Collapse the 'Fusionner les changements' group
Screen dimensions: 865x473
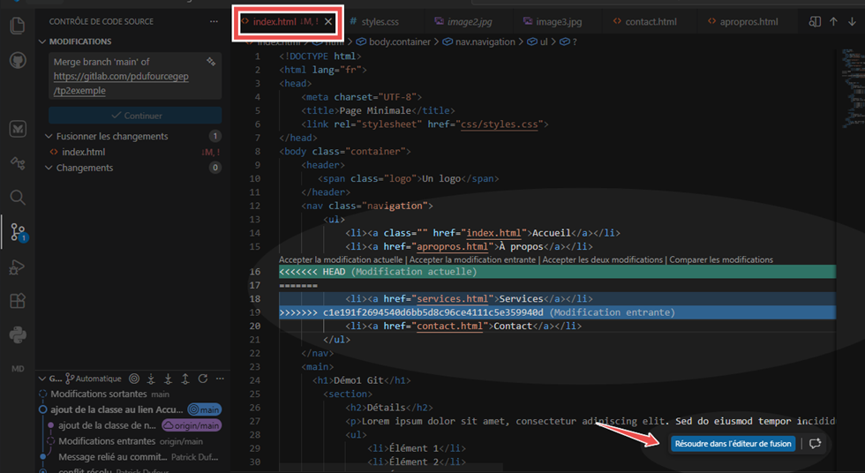point(49,136)
